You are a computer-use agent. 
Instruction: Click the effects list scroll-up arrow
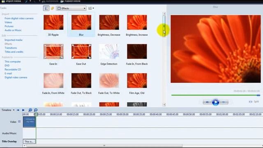164,14
